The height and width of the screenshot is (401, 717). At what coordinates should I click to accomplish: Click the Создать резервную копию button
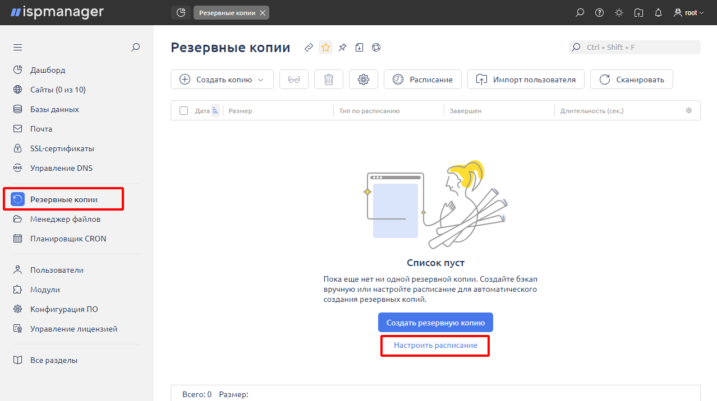[x=435, y=323]
